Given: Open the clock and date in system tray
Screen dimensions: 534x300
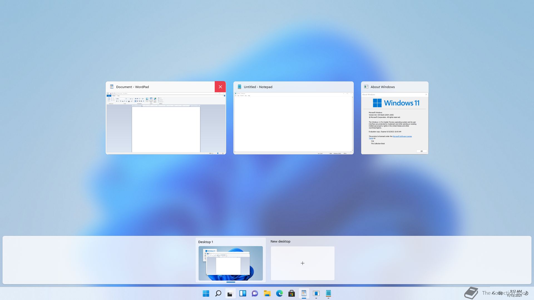Looking at the screenshot, I should 515,293.
